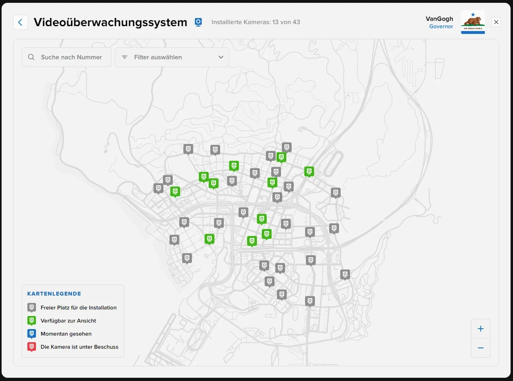Select the southernmost gray camera marker
The width and height of the screenshot is (513, 381).
point(310,301)
